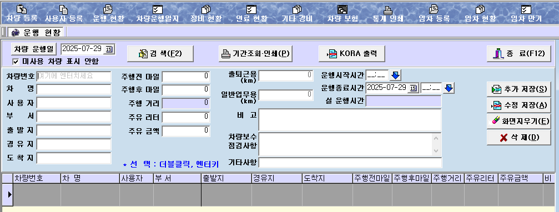Viewport: 559px width, 212px height.
Task: Click 출발지 column header in grid
Action: [x=226, y=179]
